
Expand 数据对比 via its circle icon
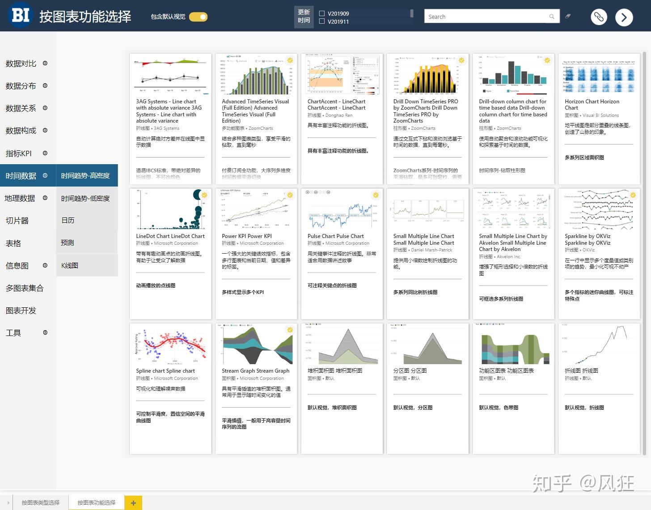click(x=45, y=63)
